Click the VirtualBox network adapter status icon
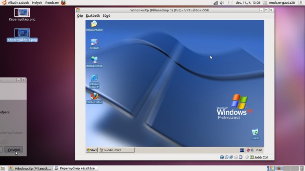 click(231, 157)
